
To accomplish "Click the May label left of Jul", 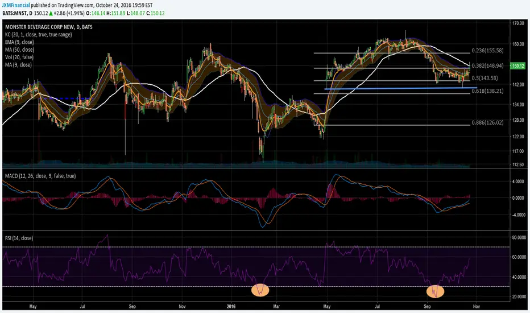I will click(x=33, y=307).
